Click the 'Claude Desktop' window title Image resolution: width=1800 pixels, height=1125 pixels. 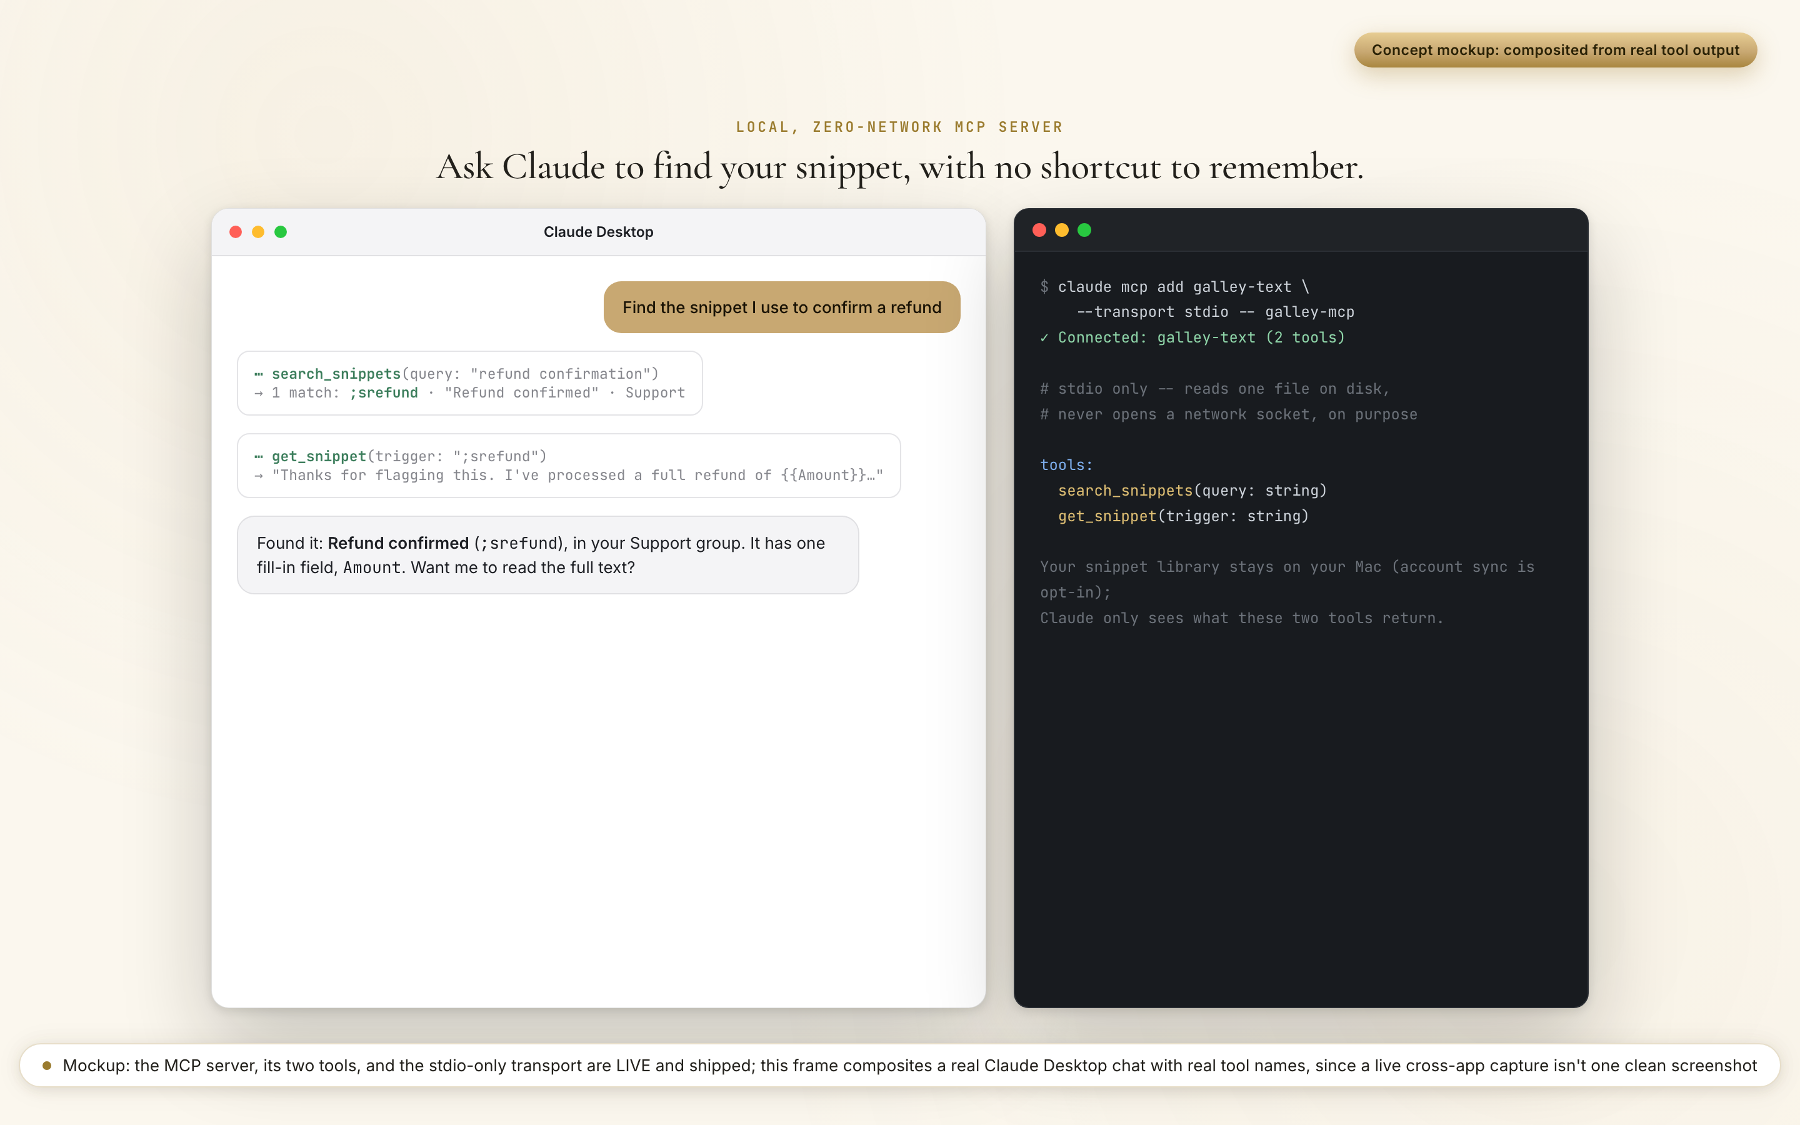[598, 232]
